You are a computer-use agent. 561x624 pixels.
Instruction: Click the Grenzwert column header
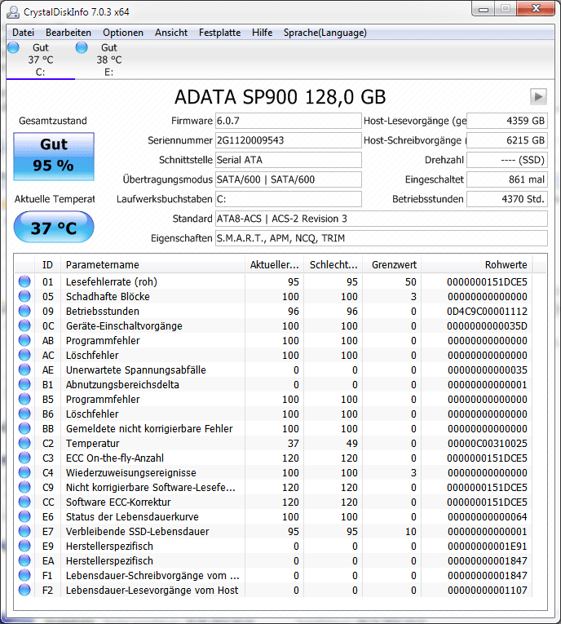click(392, 264)
